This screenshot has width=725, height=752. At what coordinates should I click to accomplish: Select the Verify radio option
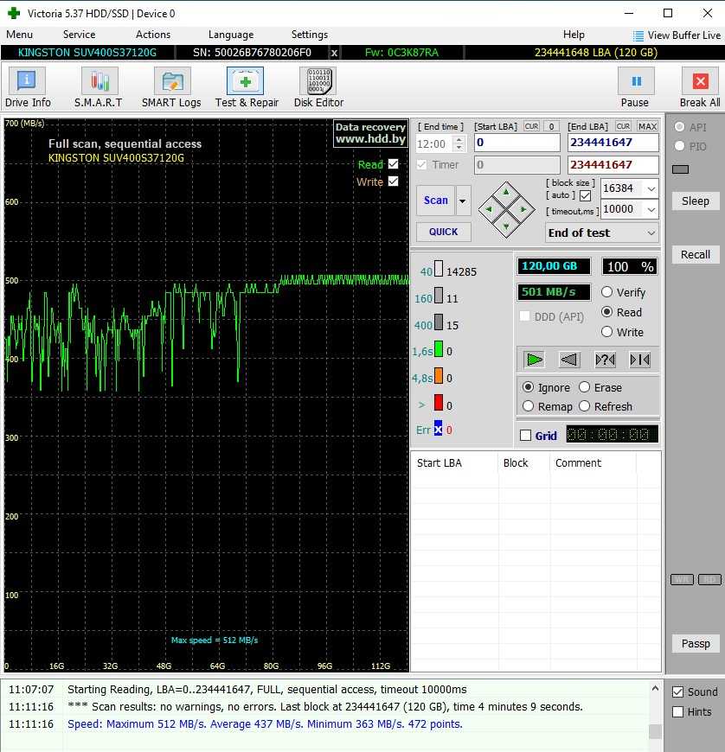tap(606, 292)
